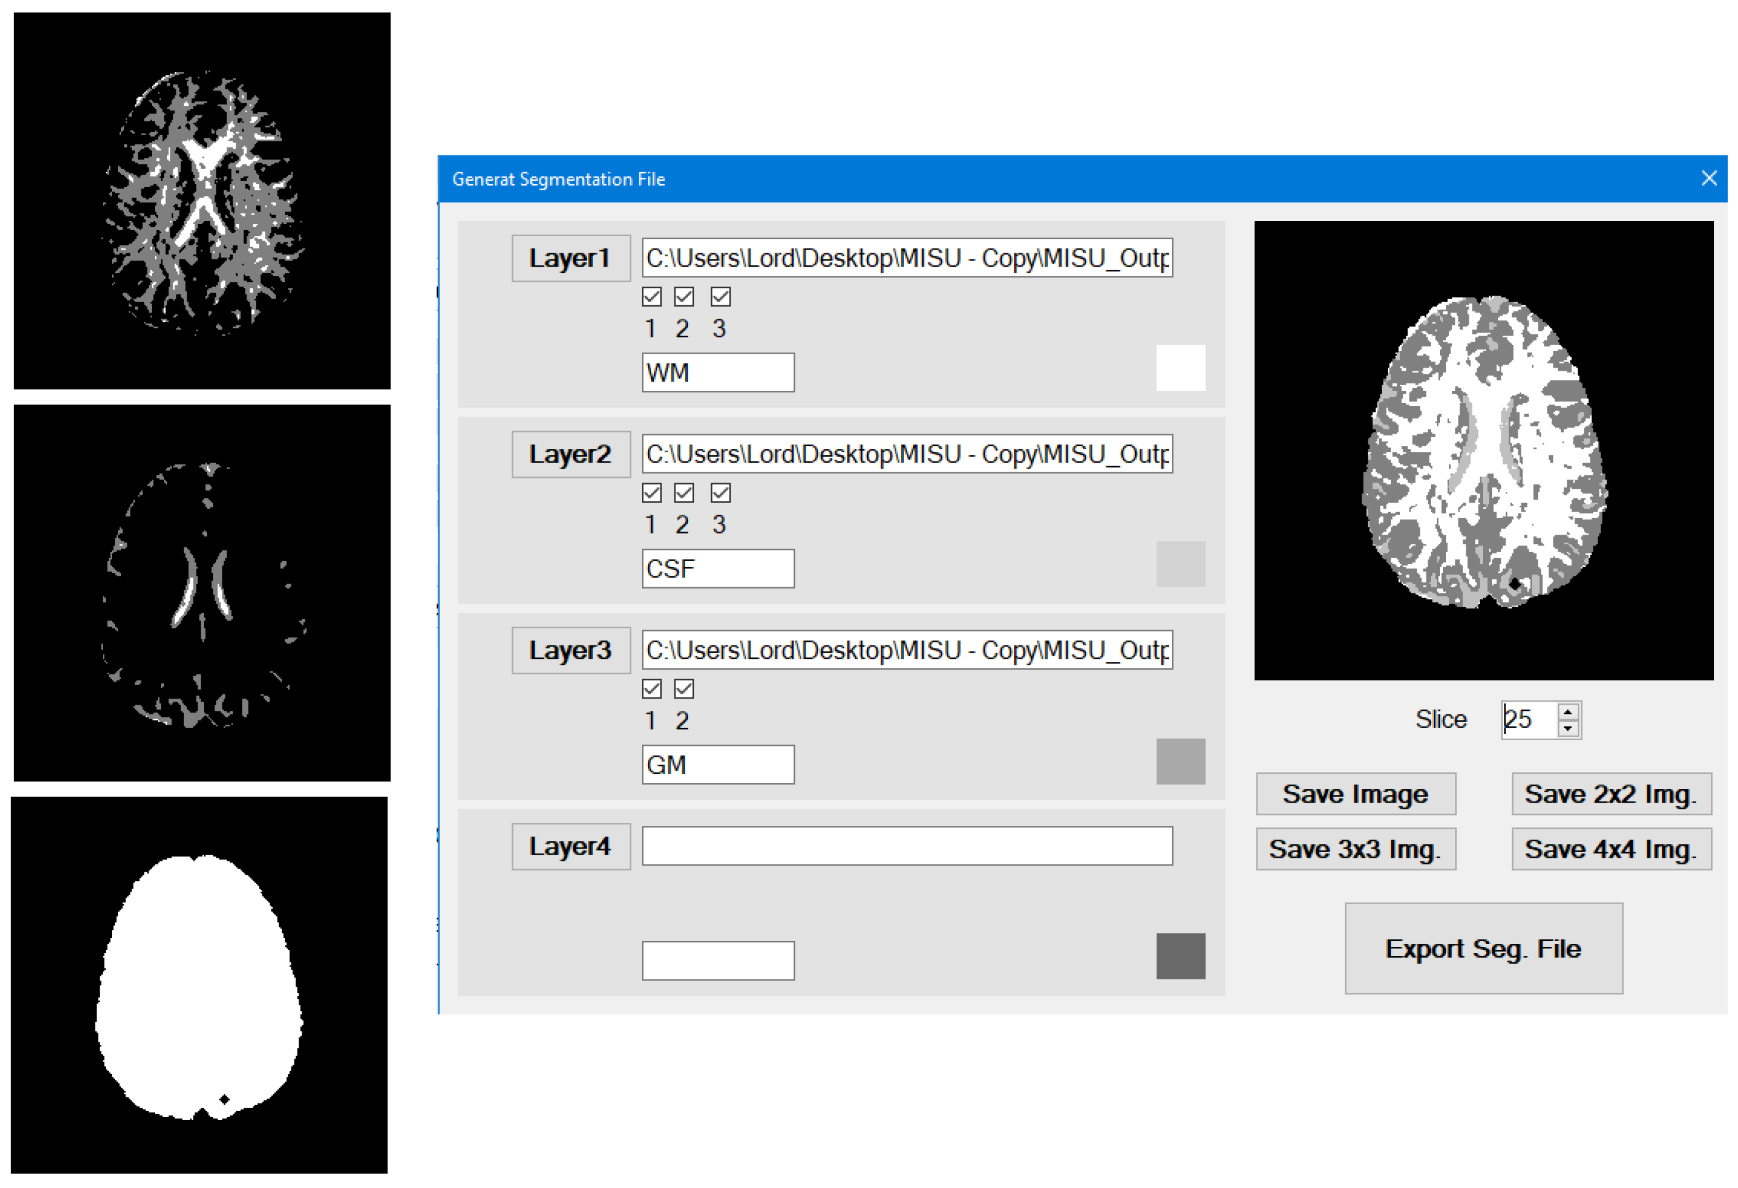Click the CSF label text field
1738x1188 pixels.
pyautogui.click(x=717, y=568)
